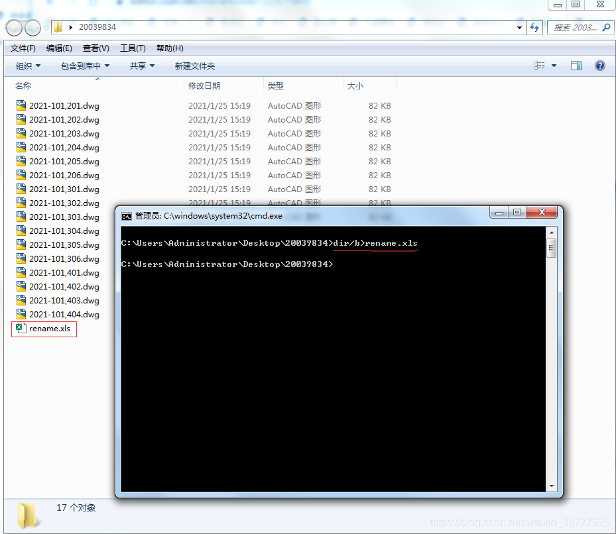This screenshot has height=534, width=616.
Task: Click the icon of 2021-101,403.dwg
Action: click(x=21, y=300)
